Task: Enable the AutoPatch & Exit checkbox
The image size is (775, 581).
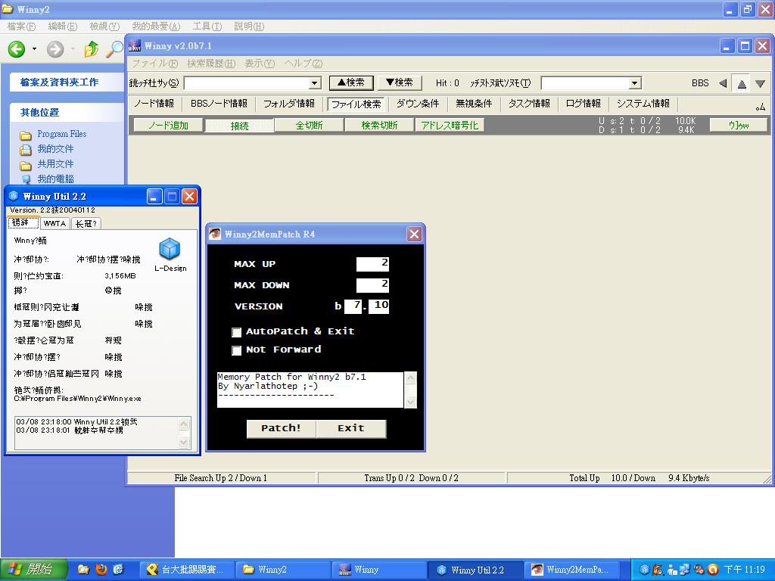Action: [x=237, y=332]
